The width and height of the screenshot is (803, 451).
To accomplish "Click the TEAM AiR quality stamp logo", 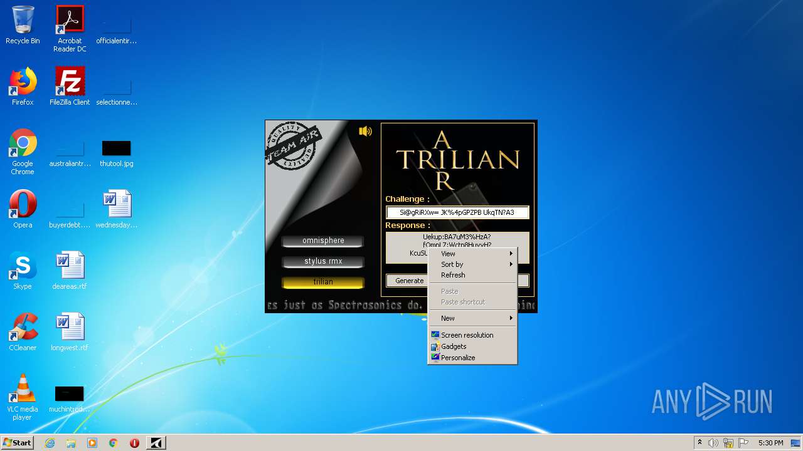I will coord(293,146).
